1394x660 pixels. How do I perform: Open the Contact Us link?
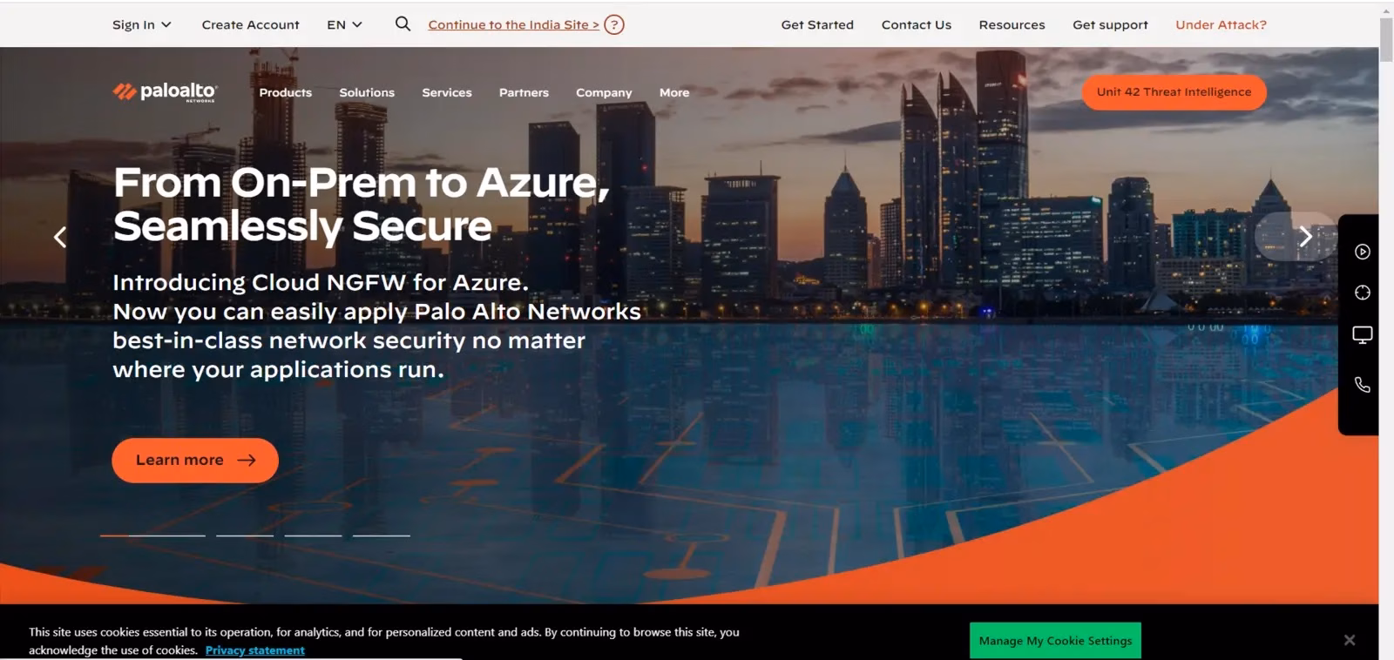click(917, 24)
